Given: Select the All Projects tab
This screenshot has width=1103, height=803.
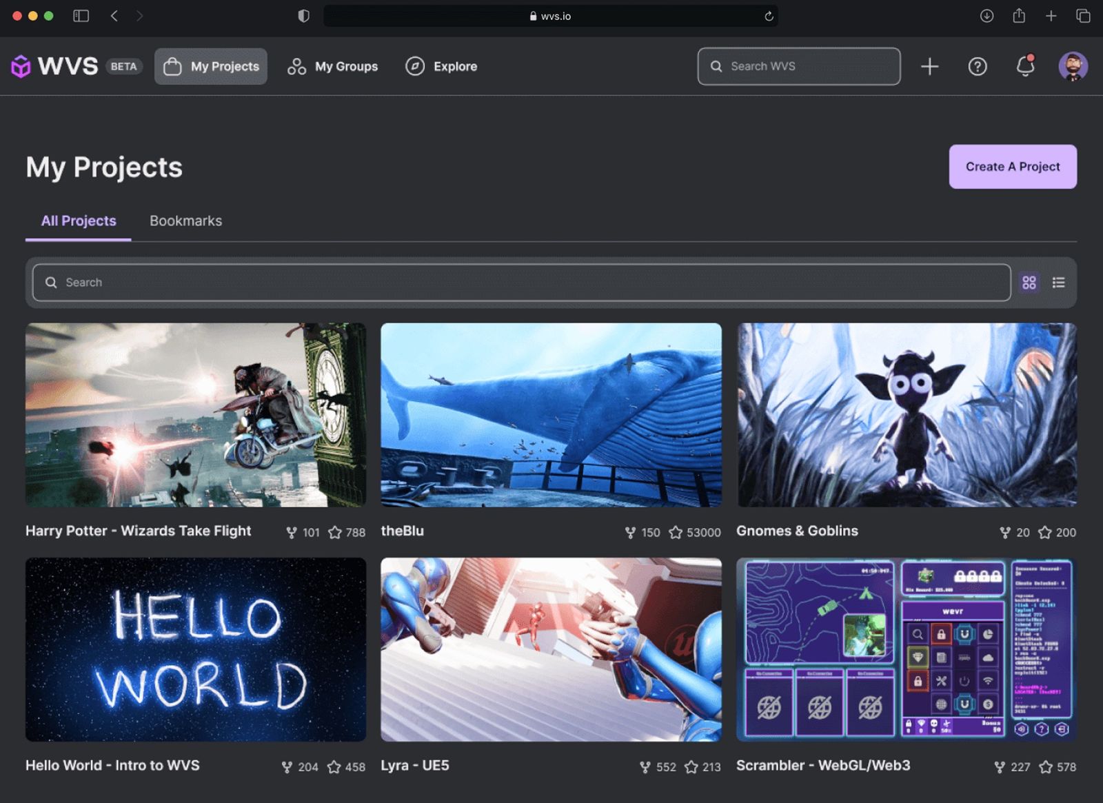Looking at the screenshot, I should 78,221.
